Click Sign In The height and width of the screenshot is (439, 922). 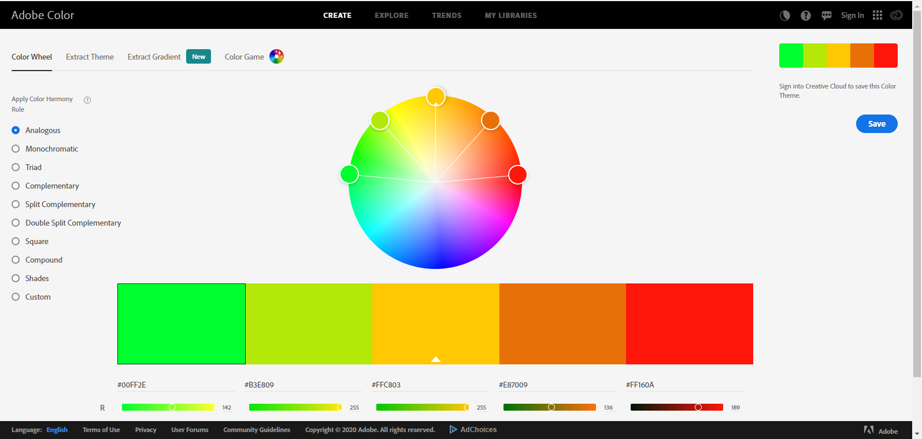[x=853, y=16]
